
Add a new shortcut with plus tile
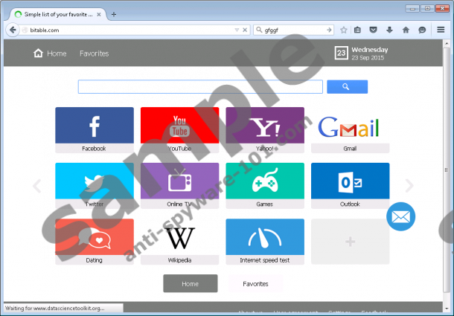coord(350,241)
